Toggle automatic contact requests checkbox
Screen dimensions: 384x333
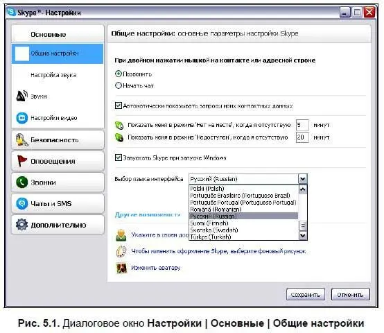[x=119, y=105]
